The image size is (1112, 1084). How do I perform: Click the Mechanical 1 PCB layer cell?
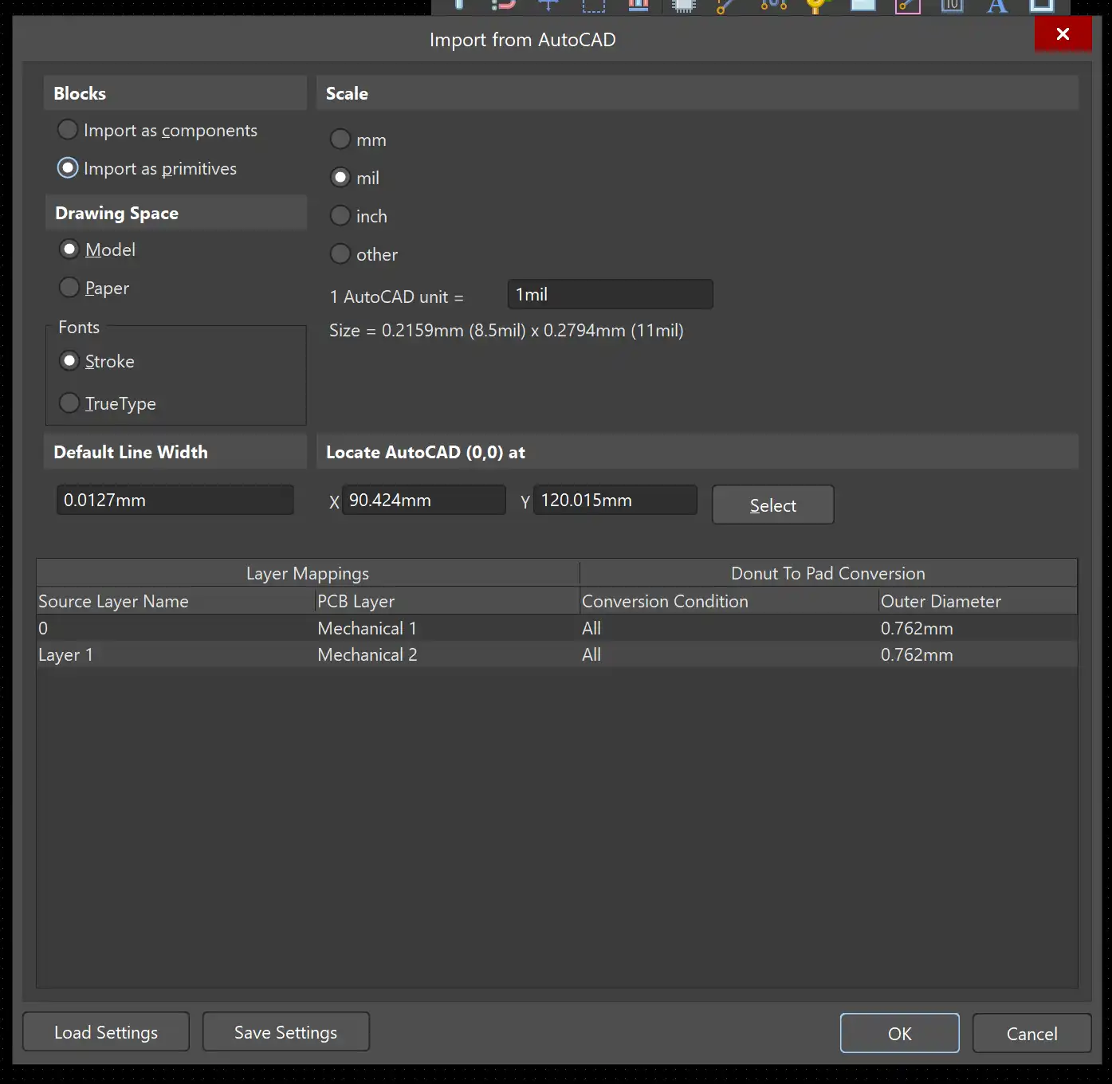click(x=448, y=628)
